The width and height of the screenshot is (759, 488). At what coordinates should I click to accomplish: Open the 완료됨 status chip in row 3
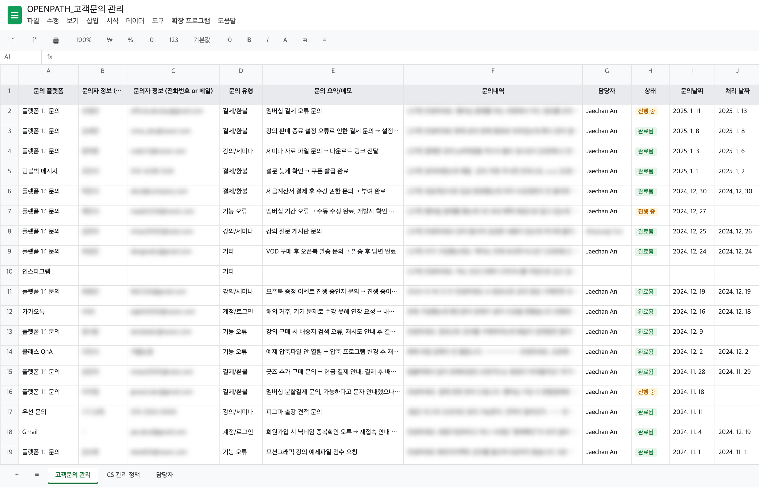[646, 131]
